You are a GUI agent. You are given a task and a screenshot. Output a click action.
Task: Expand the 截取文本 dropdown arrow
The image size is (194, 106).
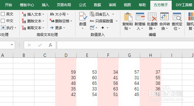click(43, 28)
